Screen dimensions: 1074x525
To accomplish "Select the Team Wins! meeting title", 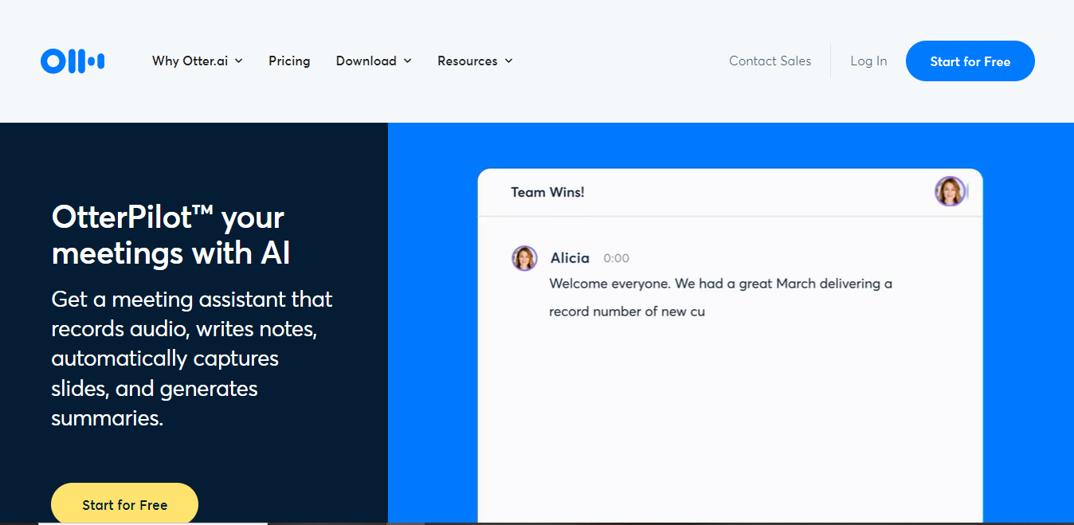I will (x=547, y=192).
